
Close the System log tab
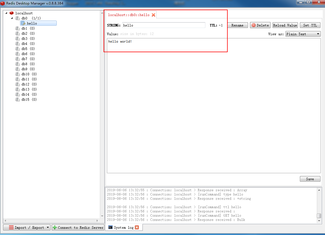(137, 227)
